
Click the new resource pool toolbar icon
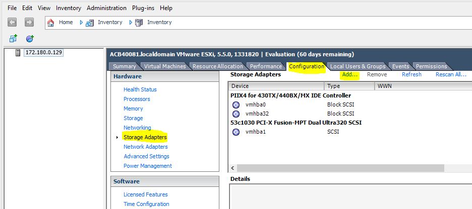[30, 38]
